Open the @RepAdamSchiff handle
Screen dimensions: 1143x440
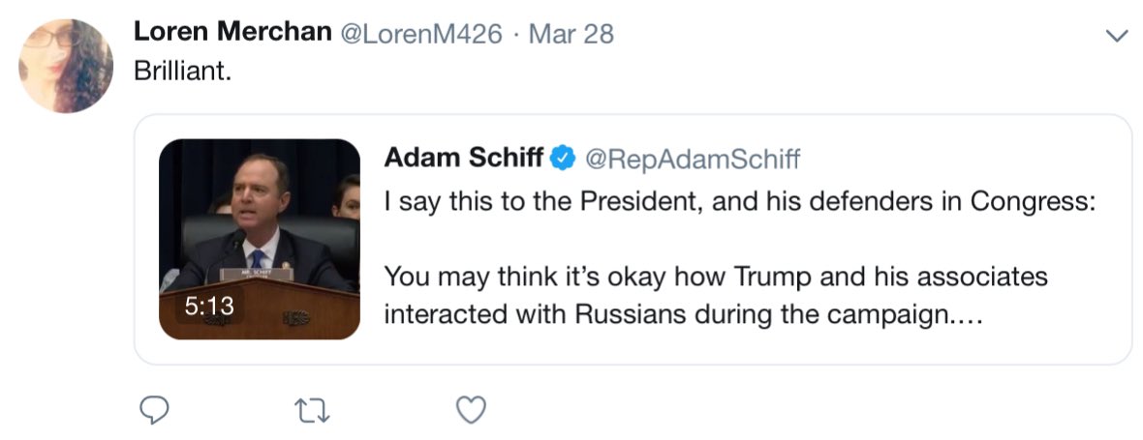[694, 158]
